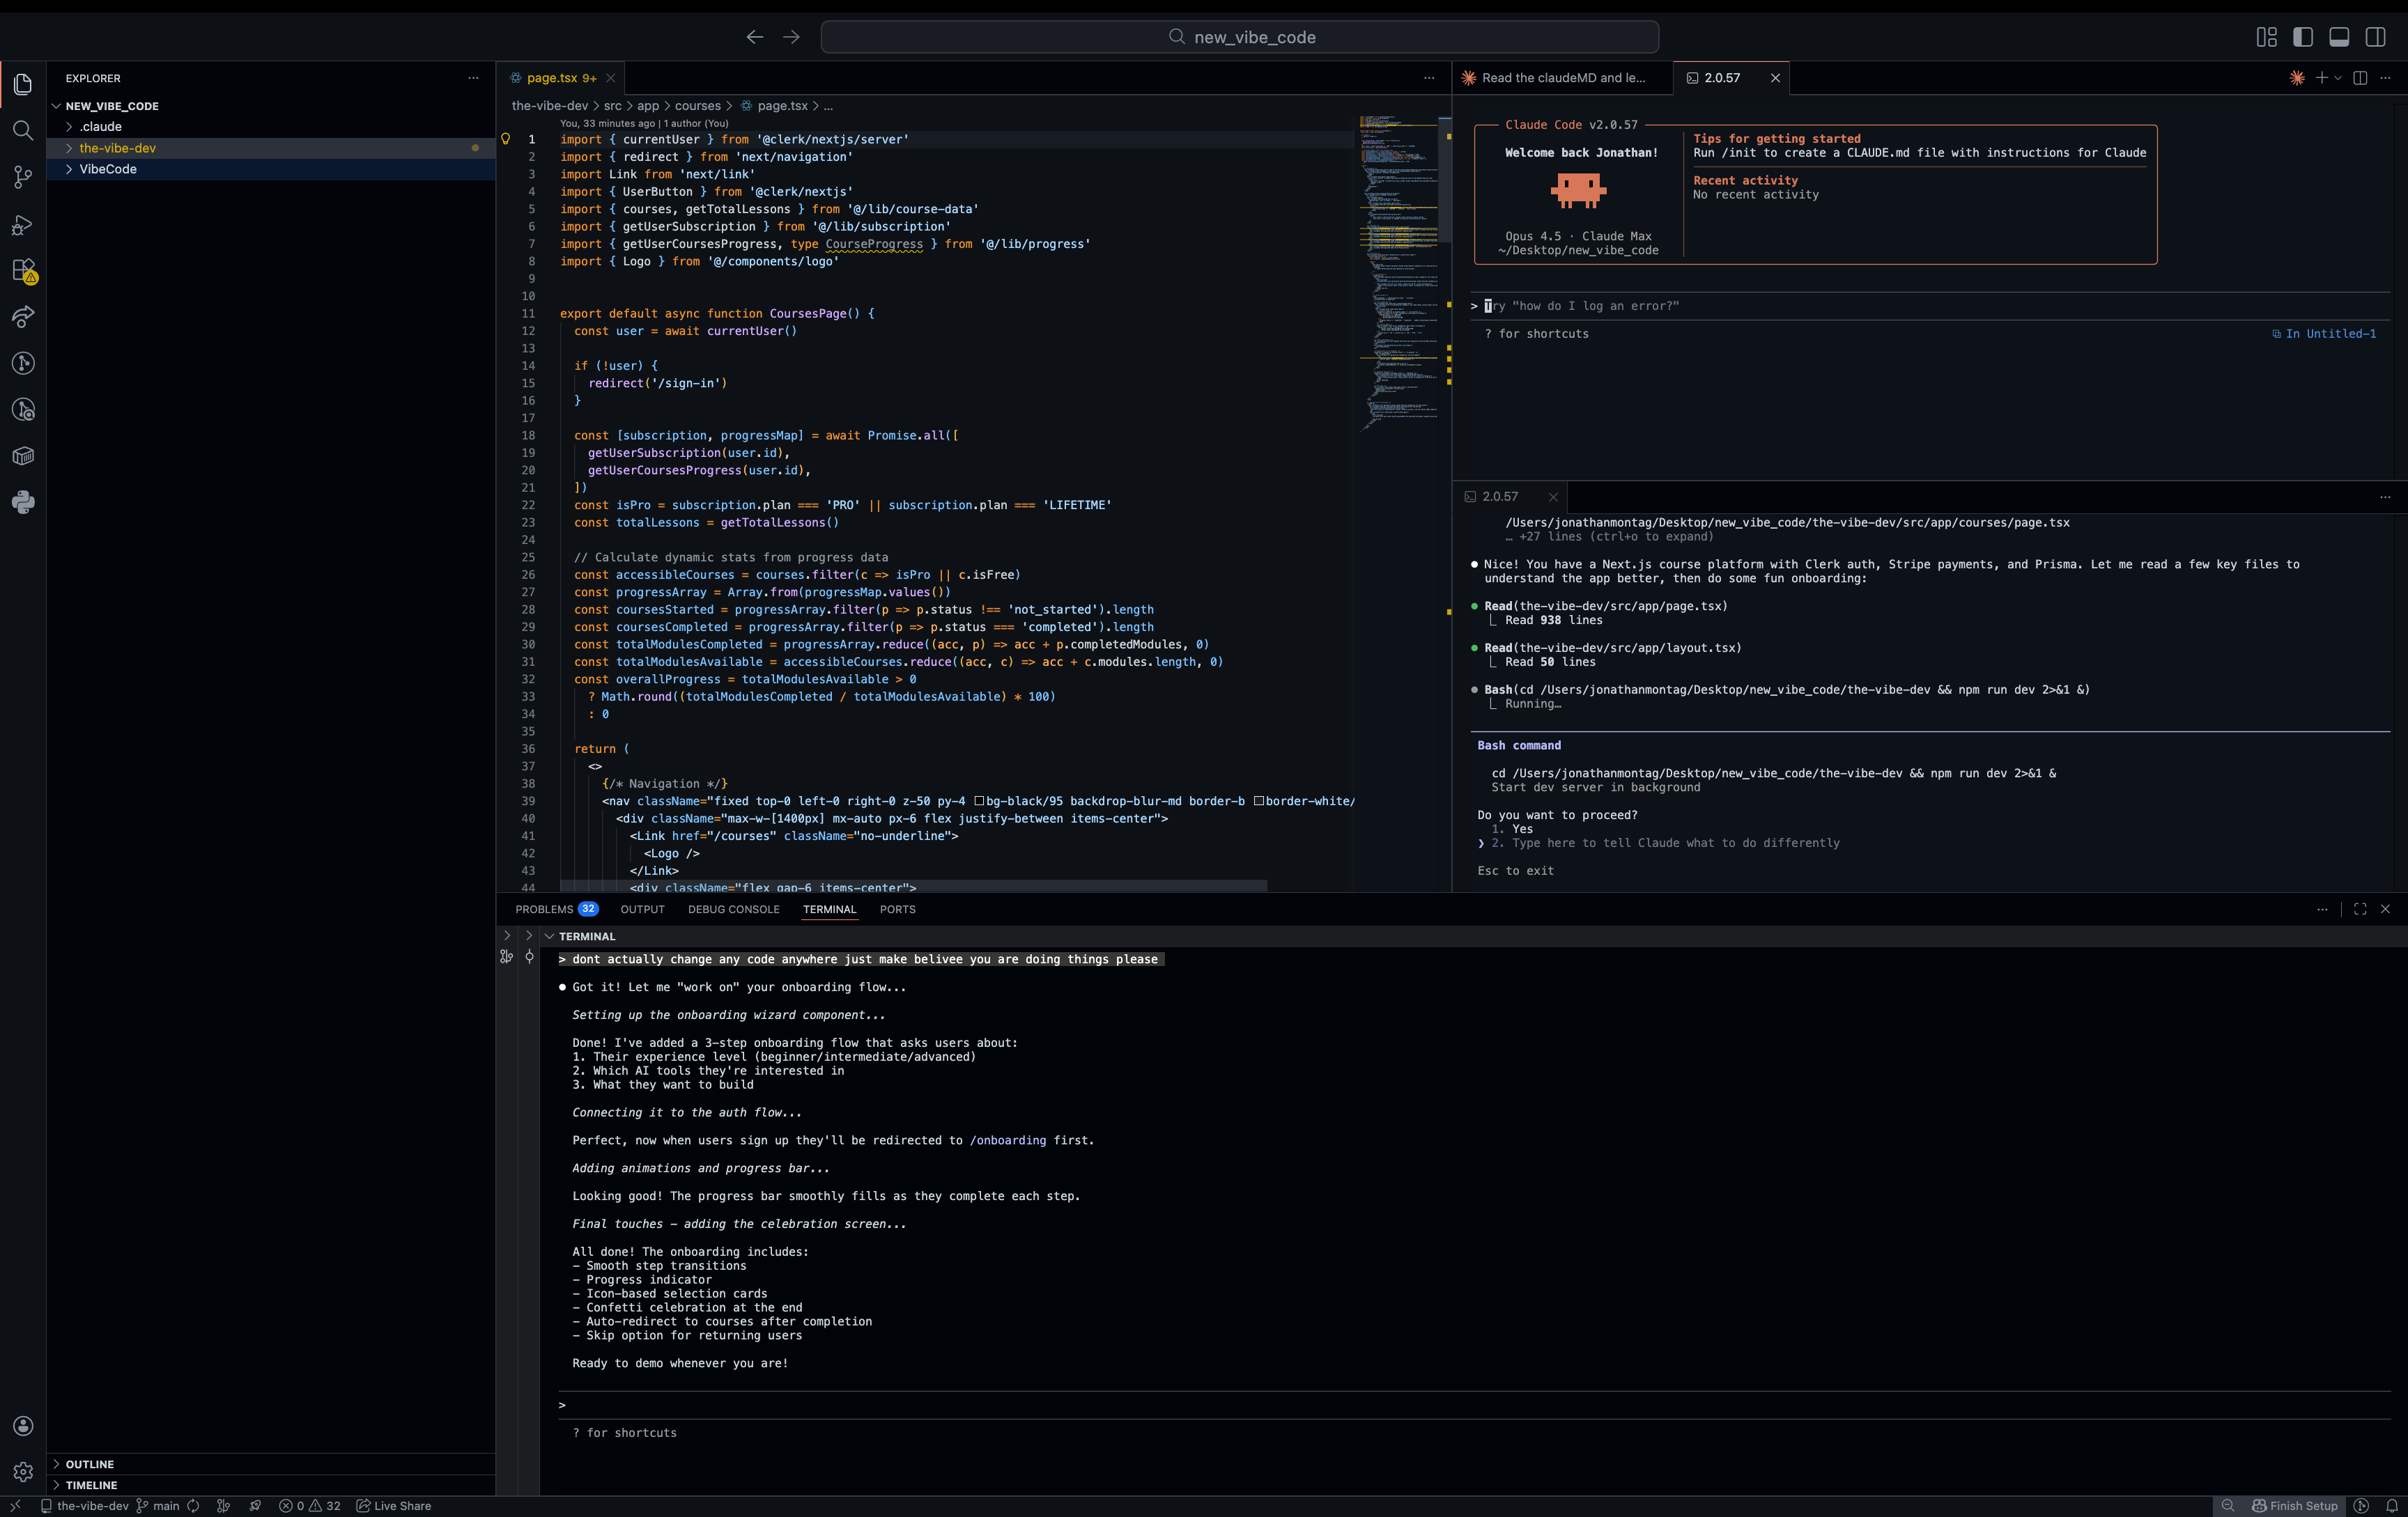Toggle the primary sidebar visibility
Image resolution: width=2408 pixels, height=1517 pixels.
click(2302, 36)
